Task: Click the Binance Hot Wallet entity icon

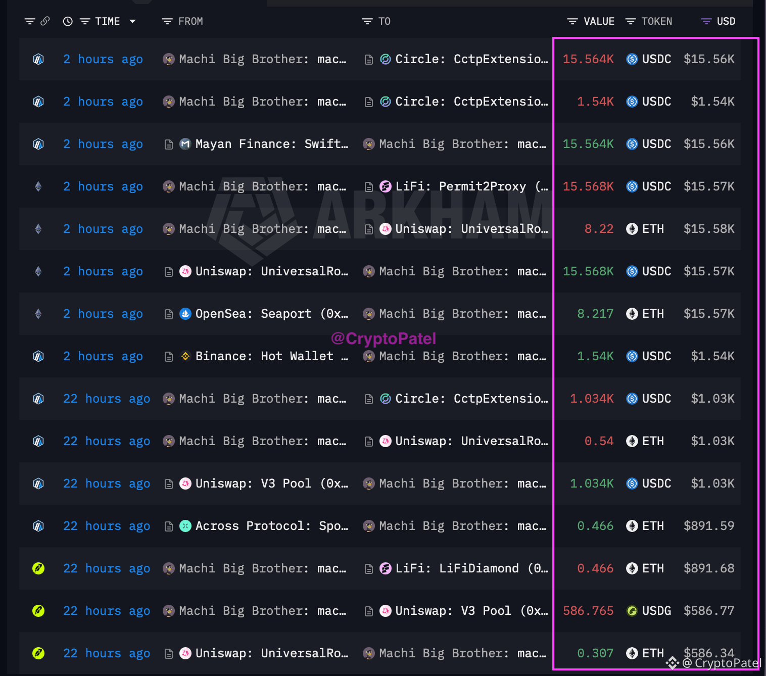Action: 185,356
